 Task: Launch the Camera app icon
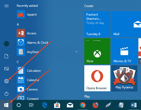pyautogui.click(x=21, y=89)
